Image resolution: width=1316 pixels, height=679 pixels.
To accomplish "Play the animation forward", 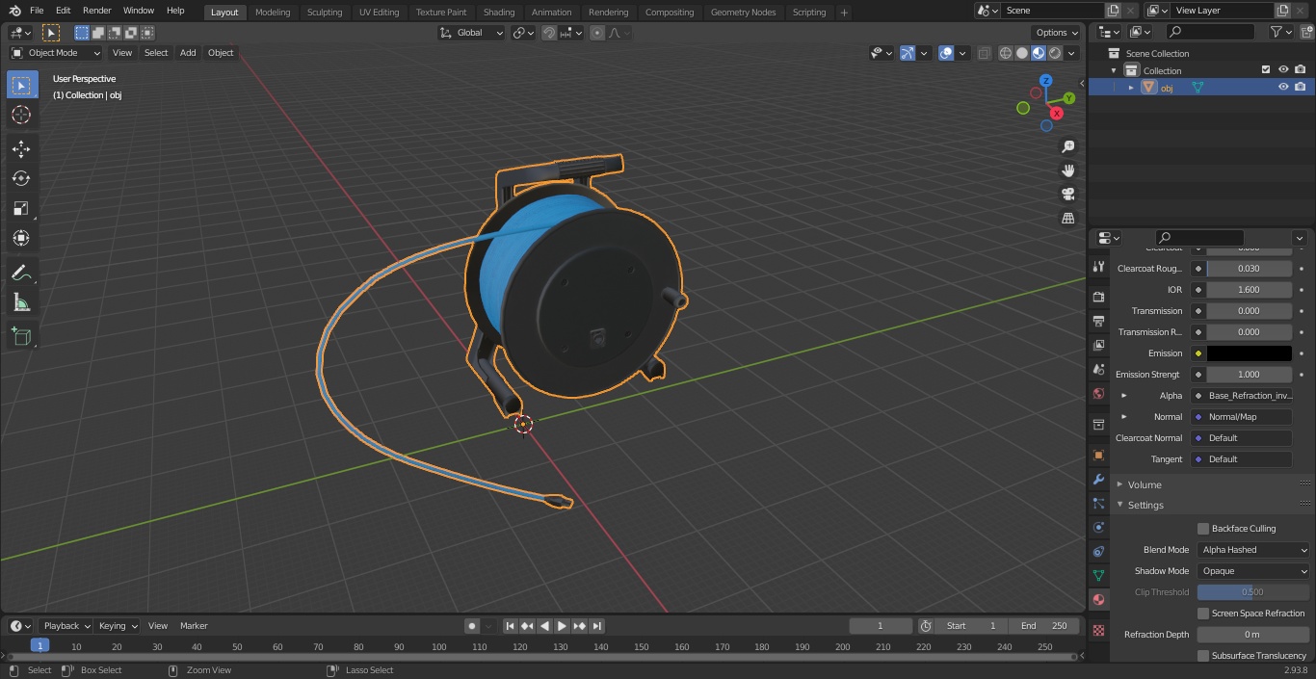I will pyautogui.click(x=563, y=626).
